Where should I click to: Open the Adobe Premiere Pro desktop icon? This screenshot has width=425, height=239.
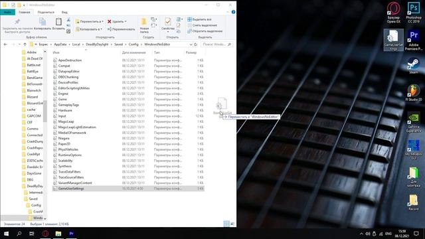click(x=413, y=40)
